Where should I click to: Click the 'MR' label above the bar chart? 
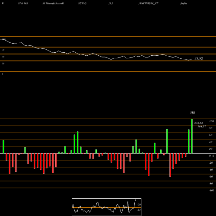pos(193,112)
